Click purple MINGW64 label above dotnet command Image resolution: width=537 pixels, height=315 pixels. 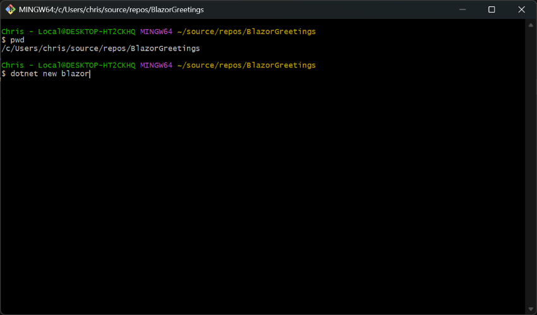pos(155,65)
